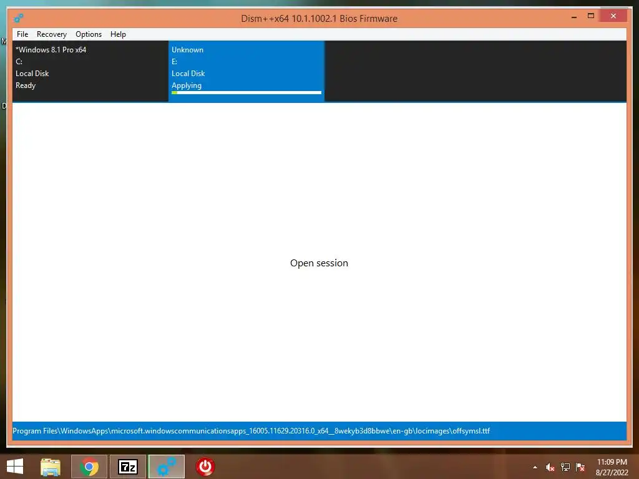Click the Applying progress bar
Image resolution: width=639 pixels, height=479 pixels.
click(246, 93)
